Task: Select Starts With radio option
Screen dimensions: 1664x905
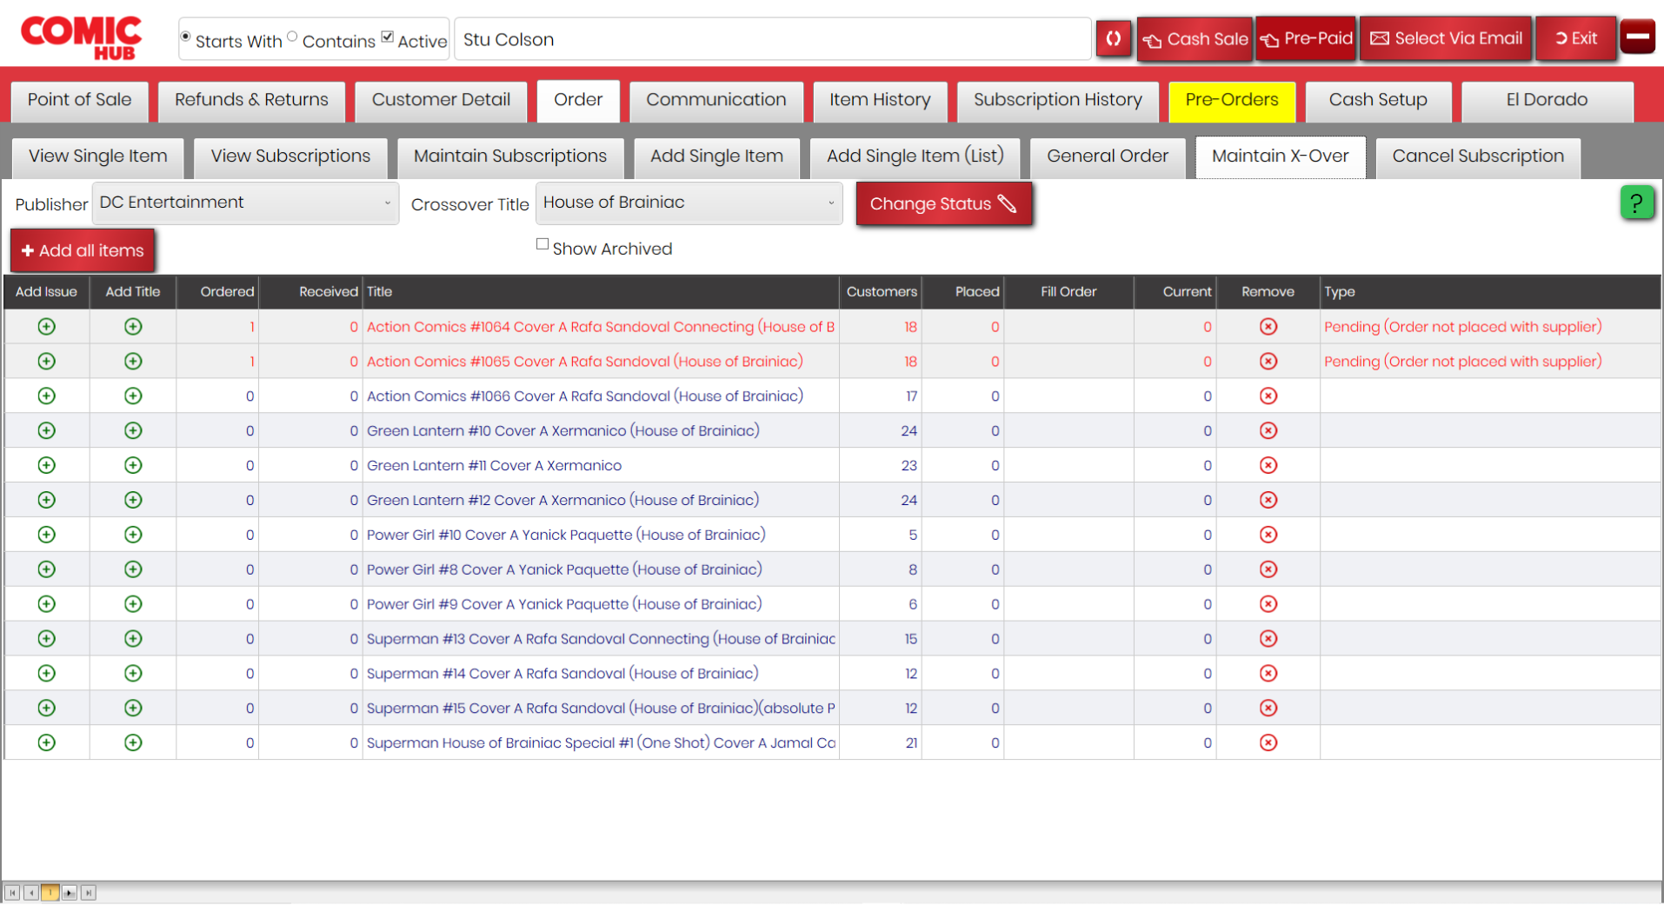Action: pos(185,37)
